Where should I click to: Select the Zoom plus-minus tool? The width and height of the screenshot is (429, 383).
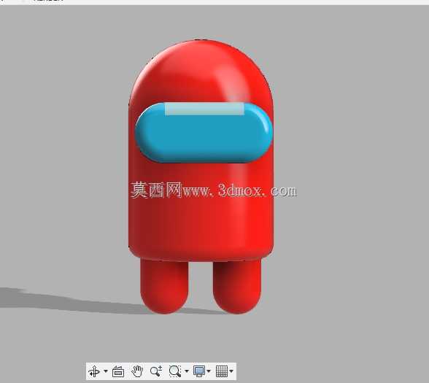[x=156, y=371]
